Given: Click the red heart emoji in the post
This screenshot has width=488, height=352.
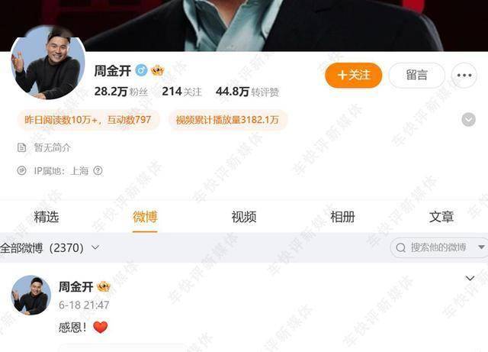Looking at the screenshot, I should pyautogui.click(x=100, y=327).
